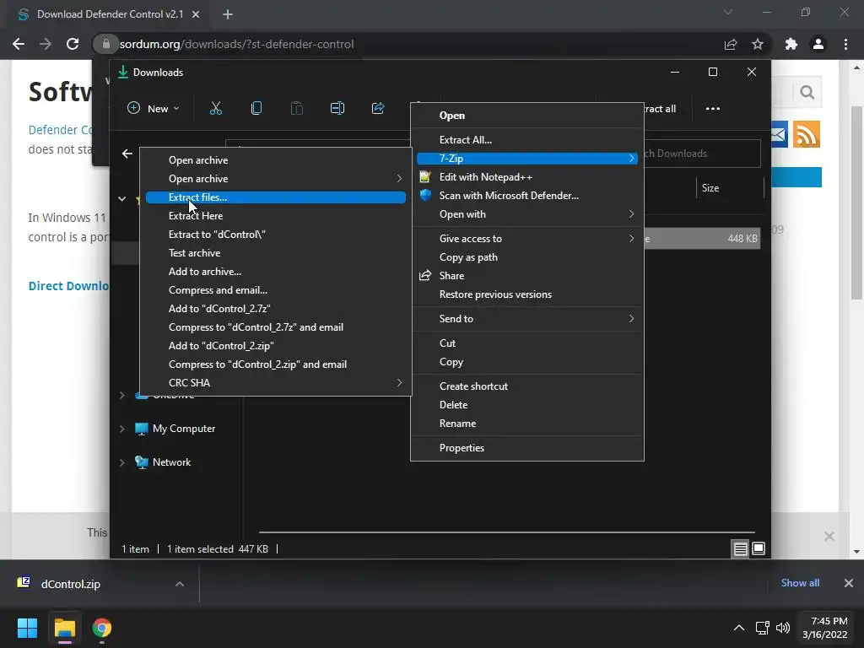This screenshot has width=864, height=648.
Task: Choose Extract to "dControl\"
Action: (276, 235)
